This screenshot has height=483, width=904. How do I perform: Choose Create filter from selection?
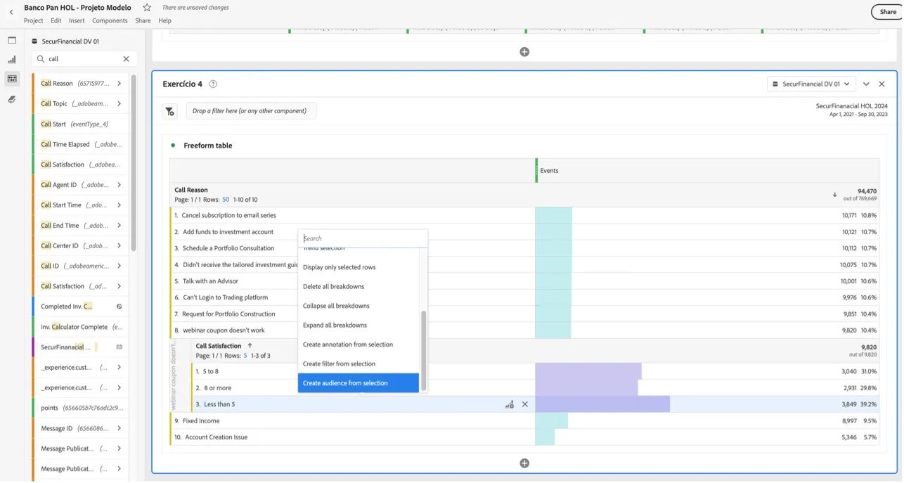(x=359, y=364)
